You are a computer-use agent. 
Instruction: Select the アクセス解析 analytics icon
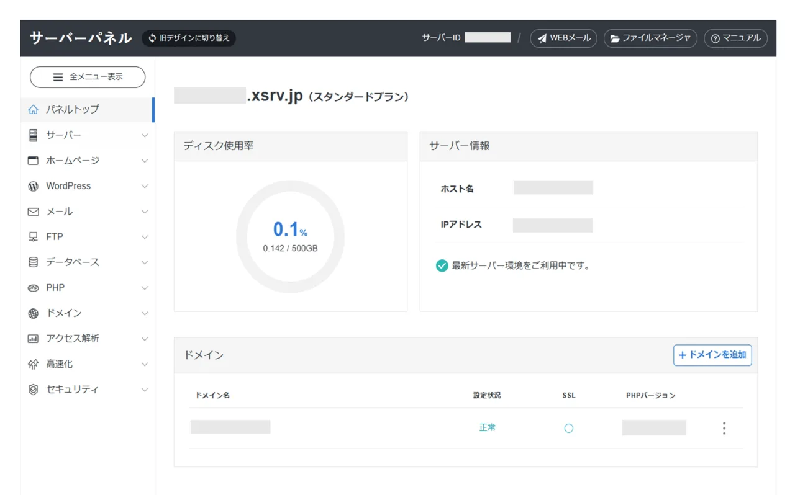click(x=32, y=338)
